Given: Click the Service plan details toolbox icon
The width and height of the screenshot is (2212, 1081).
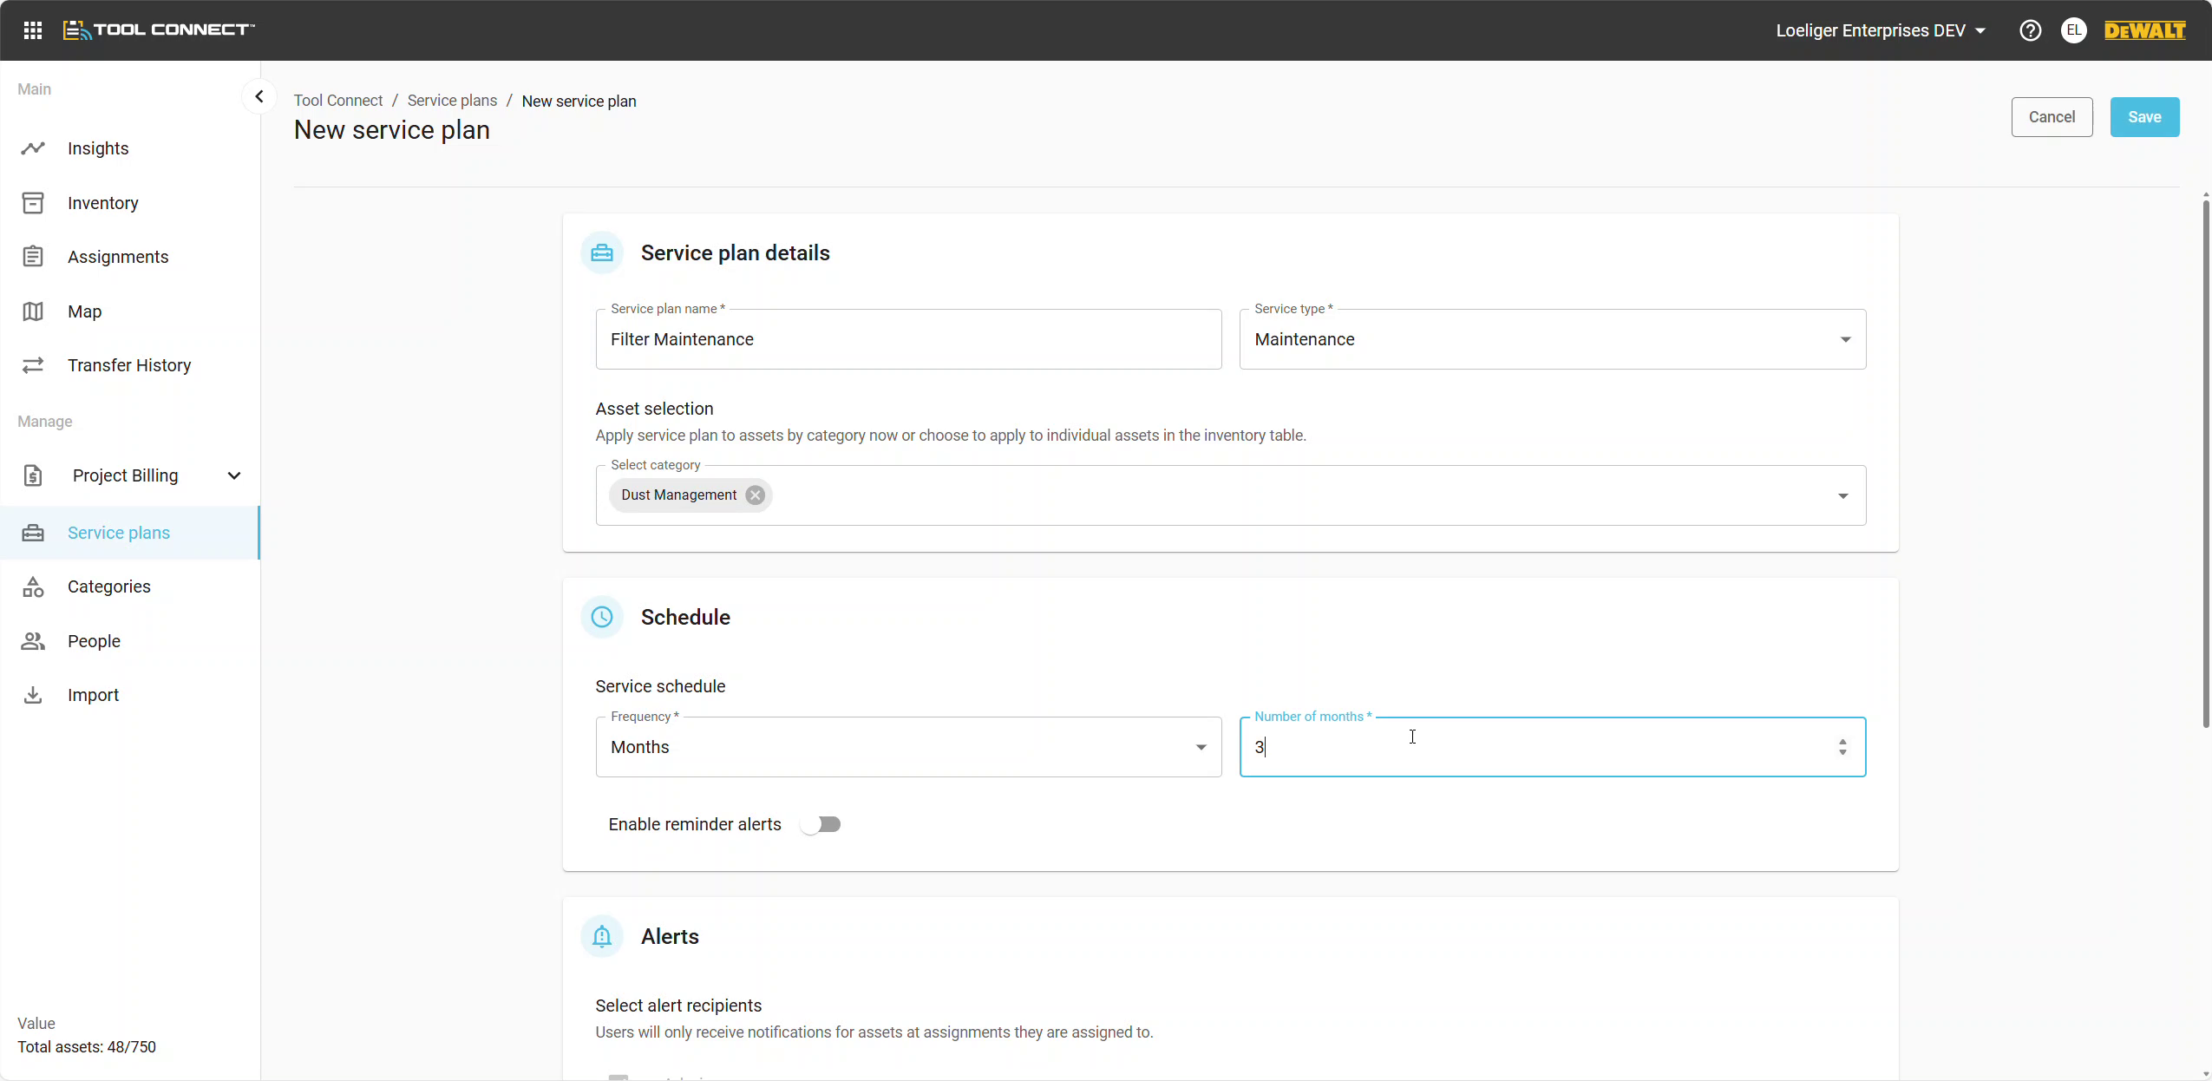Looking at the screenshot, I should click(x=602, y=252).
